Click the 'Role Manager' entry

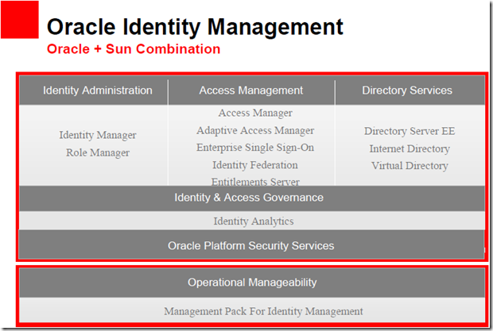point(98,152)
